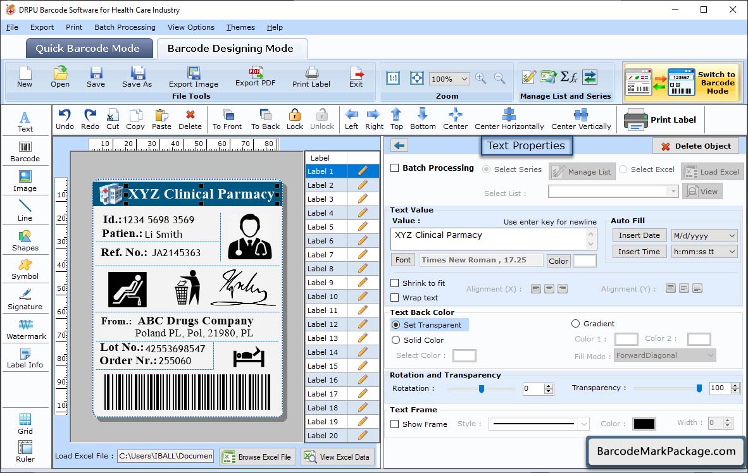Choose Solid Color back color option
This screenshot has width=748, height=473.
coord(396,340)
